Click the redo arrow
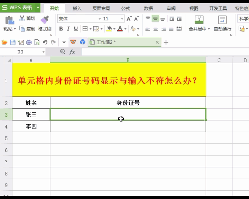This screenshot has width=249, height=199. [53, 42]
